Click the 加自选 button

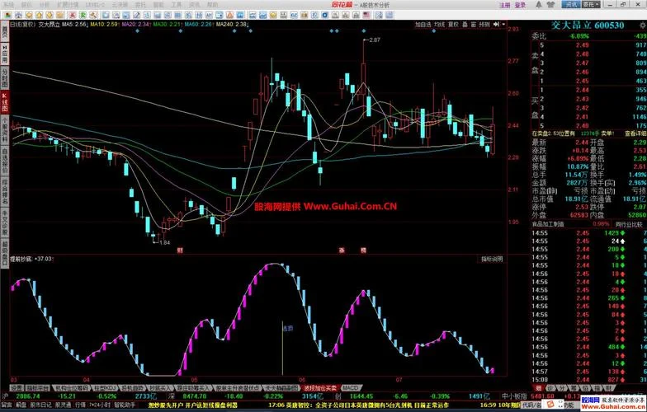click(423, 25)
